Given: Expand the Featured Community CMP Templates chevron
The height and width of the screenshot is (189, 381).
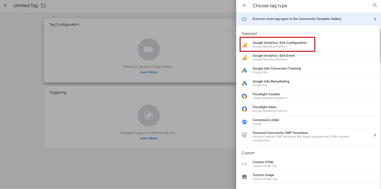Looking at the screenshot, I should point(375,135).
